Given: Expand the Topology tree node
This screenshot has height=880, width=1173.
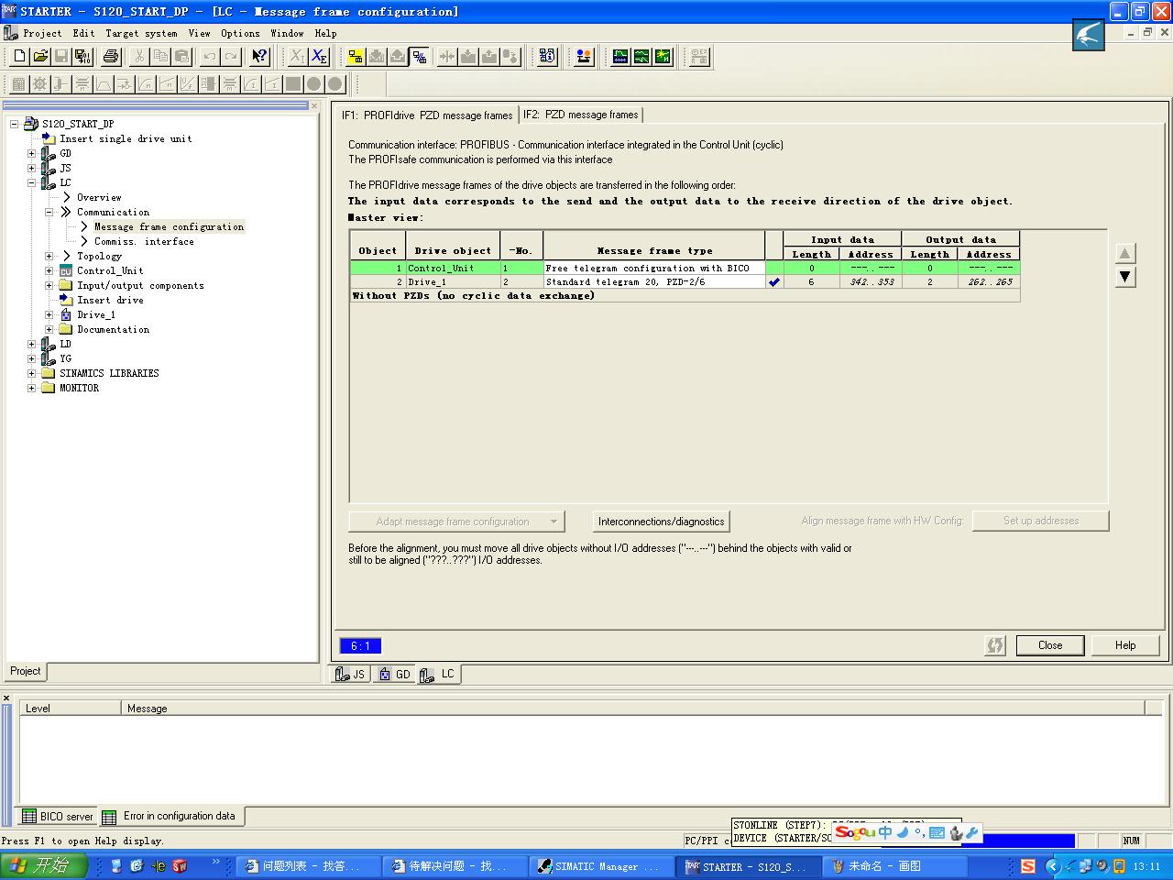Looking at the screenshot, I should click(x=49, y=256).
